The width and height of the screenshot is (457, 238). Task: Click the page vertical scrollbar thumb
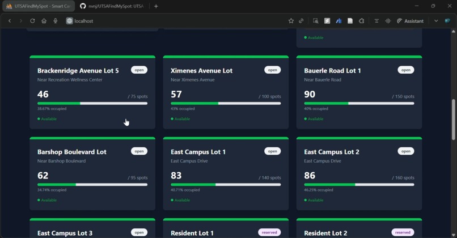(453, 120)
